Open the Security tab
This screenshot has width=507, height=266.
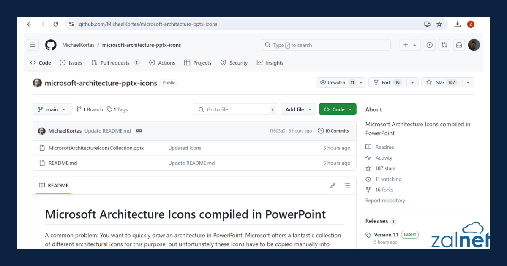click(x=234, y=63)
